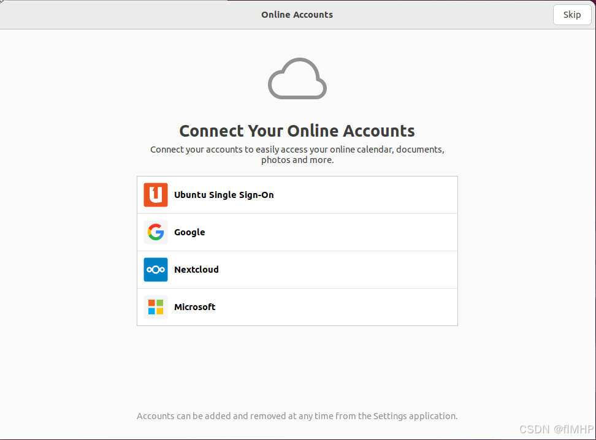This screenshot has width=596, height=440.
Task: Click the four-square Microsoft logo
Action: [x=156, y=307]
